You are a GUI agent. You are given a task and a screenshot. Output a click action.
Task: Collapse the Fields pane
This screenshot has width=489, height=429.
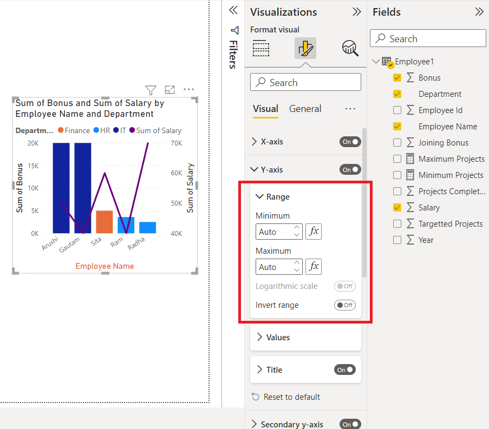pyautogui.click(x=479, y=12)
